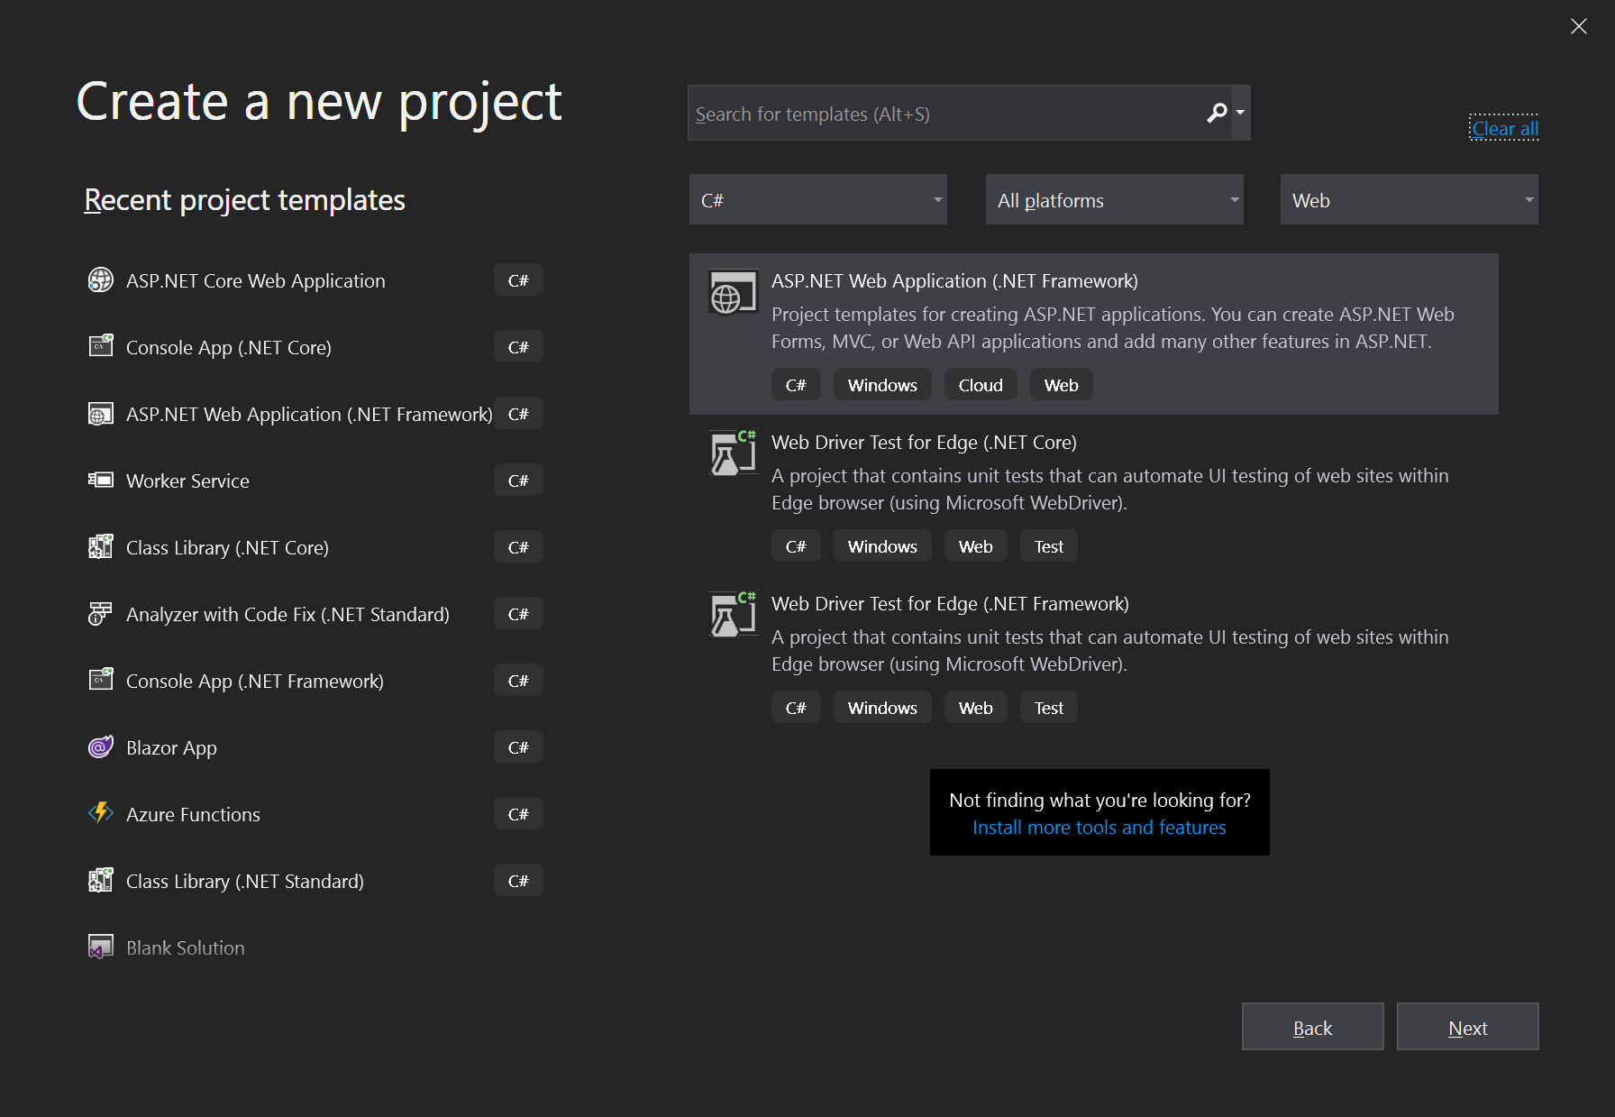Click the Blank Solution icon
Viewport: 1615px width, 1117px height.
pyautogui.click(x=100, y=947)
